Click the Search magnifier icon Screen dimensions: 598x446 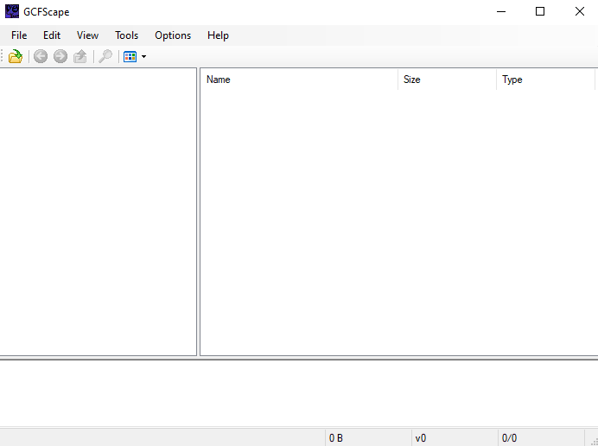coord(105,56)
